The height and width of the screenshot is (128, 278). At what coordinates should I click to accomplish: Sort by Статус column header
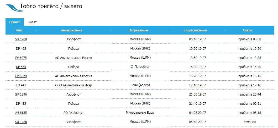pos(248,30)
